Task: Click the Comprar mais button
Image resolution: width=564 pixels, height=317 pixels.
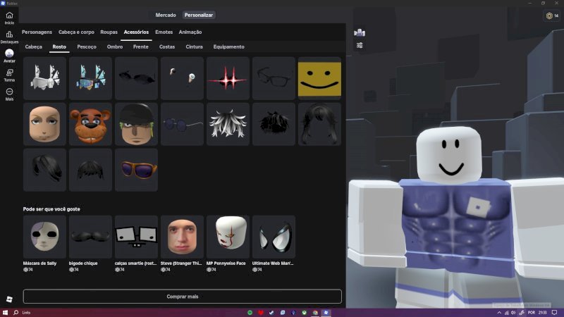Action: [183, 297]
